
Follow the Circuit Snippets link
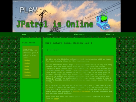click(x=81, y=91)
